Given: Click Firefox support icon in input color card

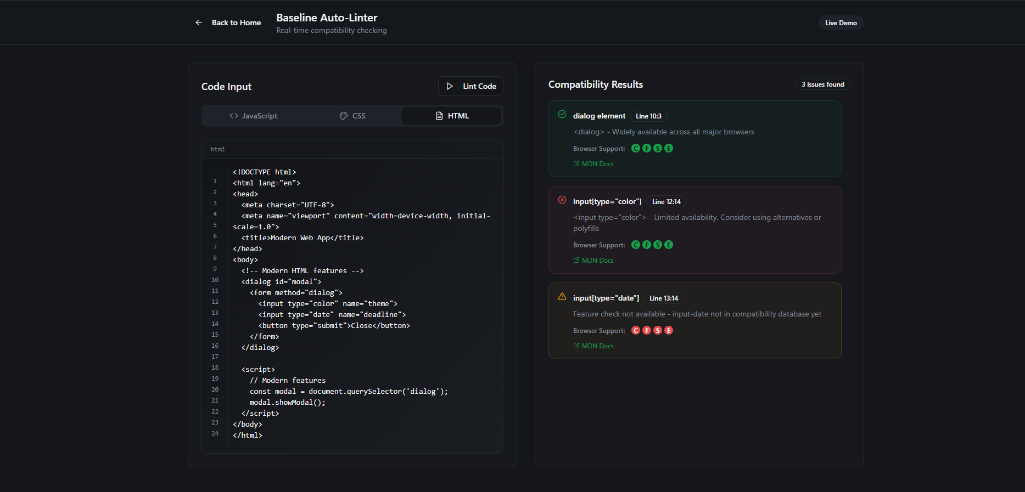Looking at the screenshot, I should pyautogui.click(x=647, y=245).
